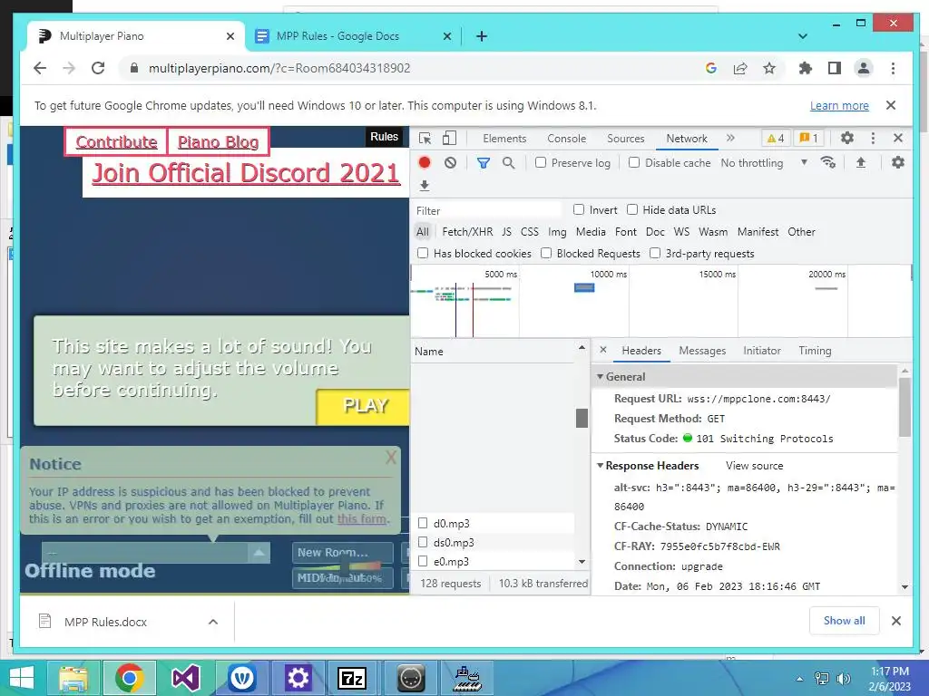Open DevTools settings gear in tab bar
This screenshot has height=696, width=929.
tap(847, 138)
